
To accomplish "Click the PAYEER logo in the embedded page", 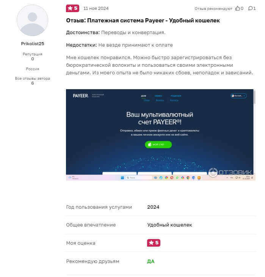I will (80, 96).
